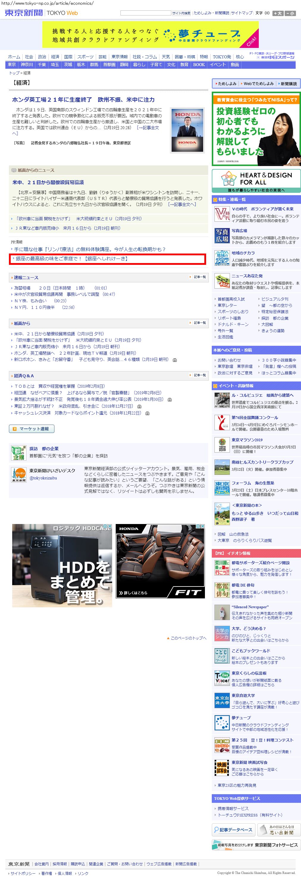Open 記事一覧 for 速報ニュース section

point(200,277)
